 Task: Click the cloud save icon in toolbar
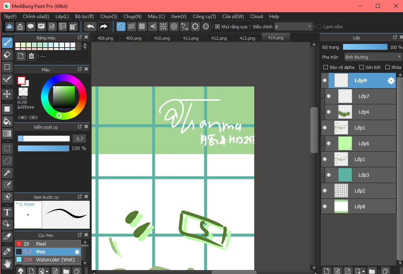pyautogui.click(x=9, y=26)
